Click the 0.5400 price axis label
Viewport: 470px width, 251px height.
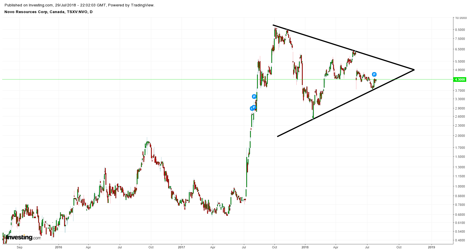(460, 231)
